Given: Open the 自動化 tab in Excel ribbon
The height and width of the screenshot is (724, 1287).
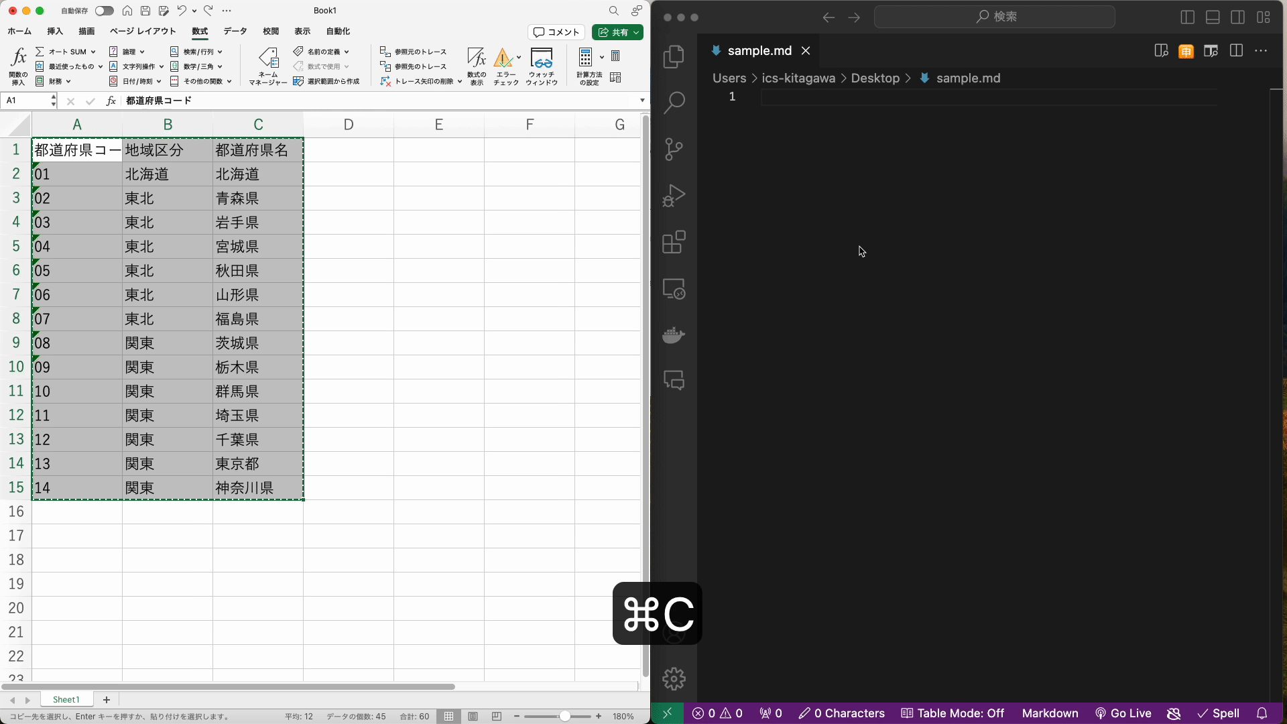Looking at the screenshot, I should [338, 32].
